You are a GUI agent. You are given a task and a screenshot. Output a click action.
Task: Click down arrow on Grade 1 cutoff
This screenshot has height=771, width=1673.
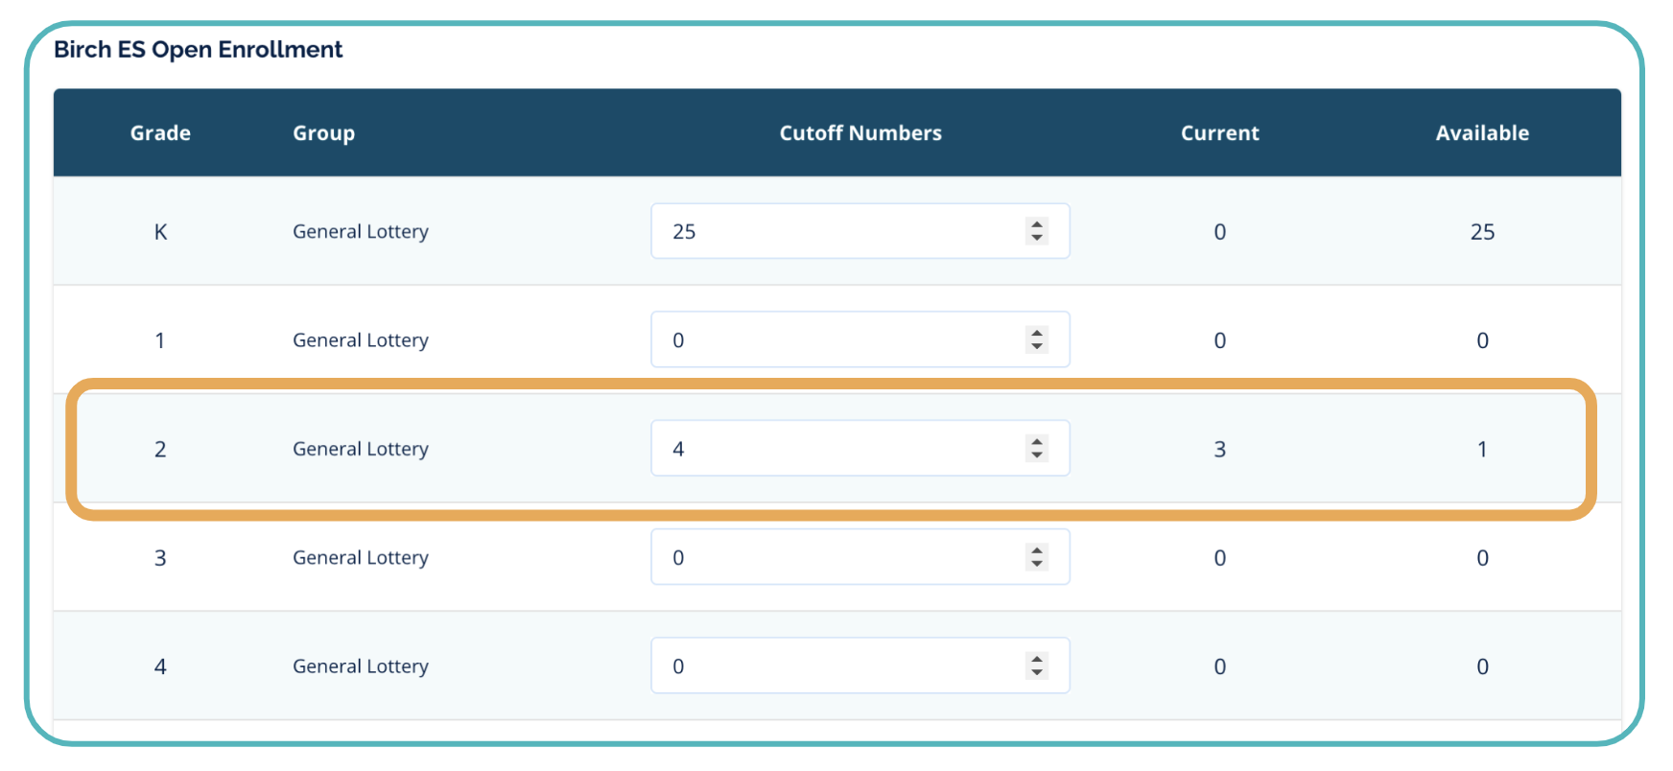(x=1036, y=345)
